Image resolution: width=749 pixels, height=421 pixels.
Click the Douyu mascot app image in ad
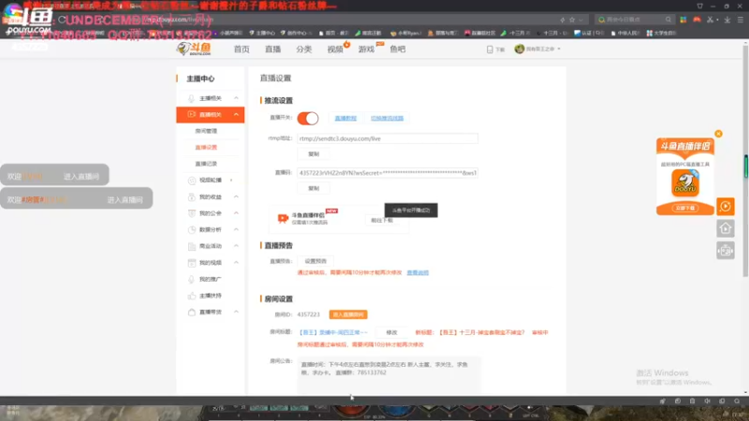click(x=685, y=183)
